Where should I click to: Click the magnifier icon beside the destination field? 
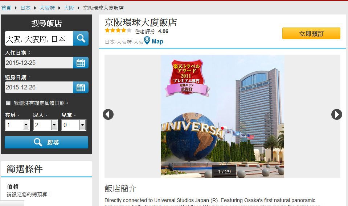tap(81, 38)
